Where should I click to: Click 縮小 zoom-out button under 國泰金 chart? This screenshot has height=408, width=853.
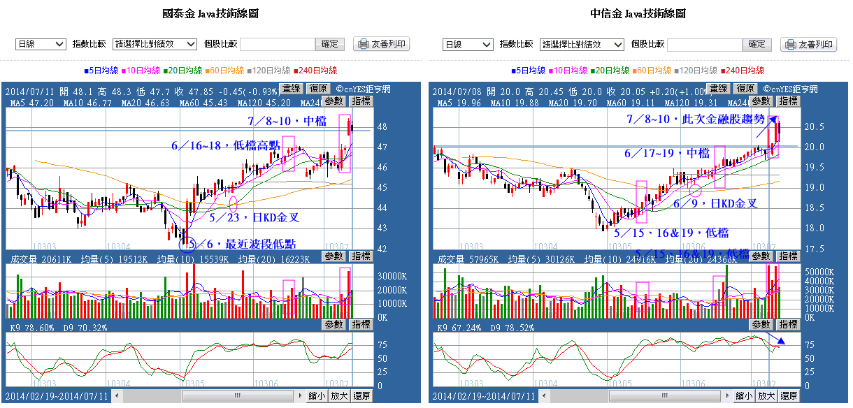coord(317,396)
